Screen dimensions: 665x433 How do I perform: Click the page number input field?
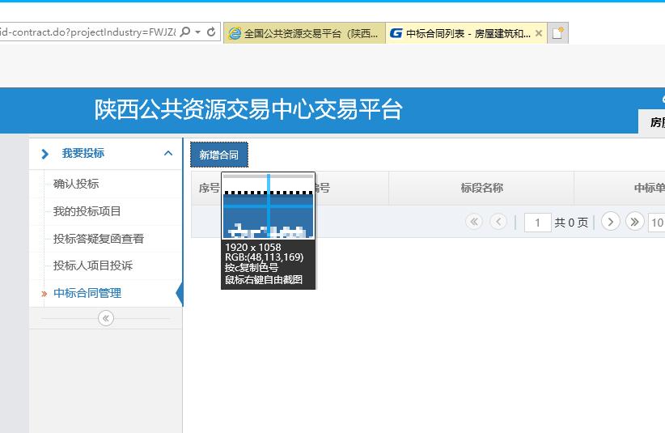point(537,223)
